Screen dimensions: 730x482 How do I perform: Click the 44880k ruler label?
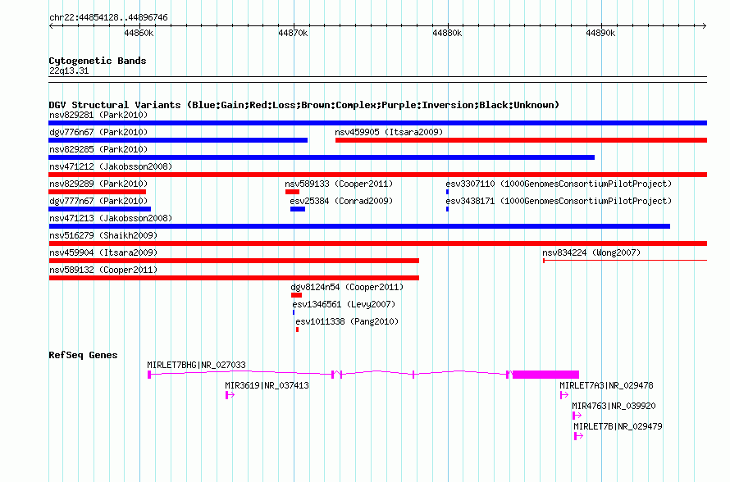click(x=447, y=33)
